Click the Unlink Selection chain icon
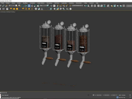Viewport: 132px width, 99px height. pos(3,6)
